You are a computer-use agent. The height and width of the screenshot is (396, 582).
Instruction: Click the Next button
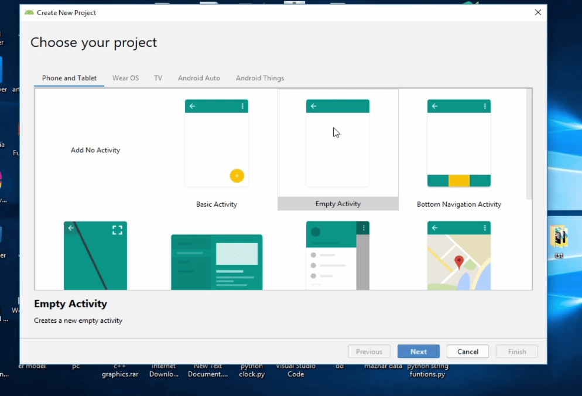pyautogui.click(x=418, y=351)
